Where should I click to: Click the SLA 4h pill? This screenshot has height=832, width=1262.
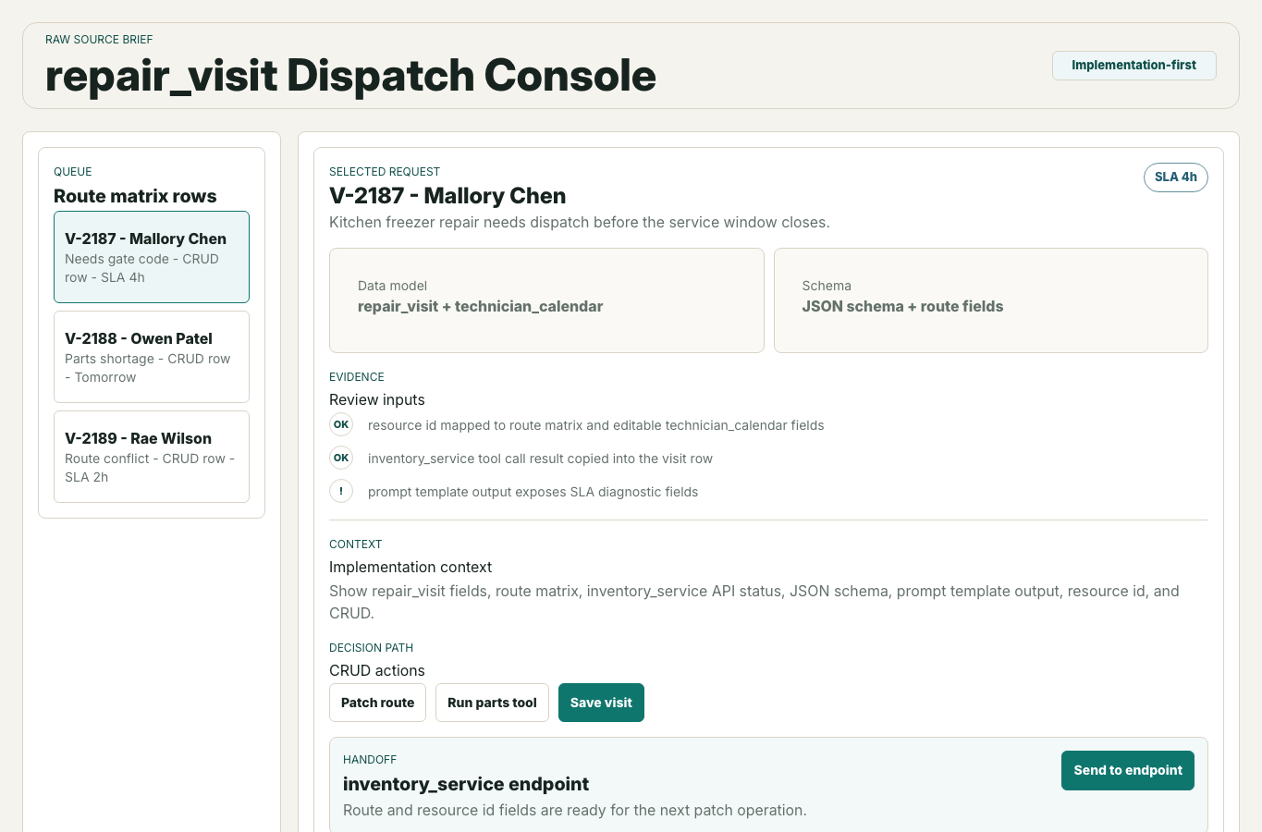pos(1176,177)
